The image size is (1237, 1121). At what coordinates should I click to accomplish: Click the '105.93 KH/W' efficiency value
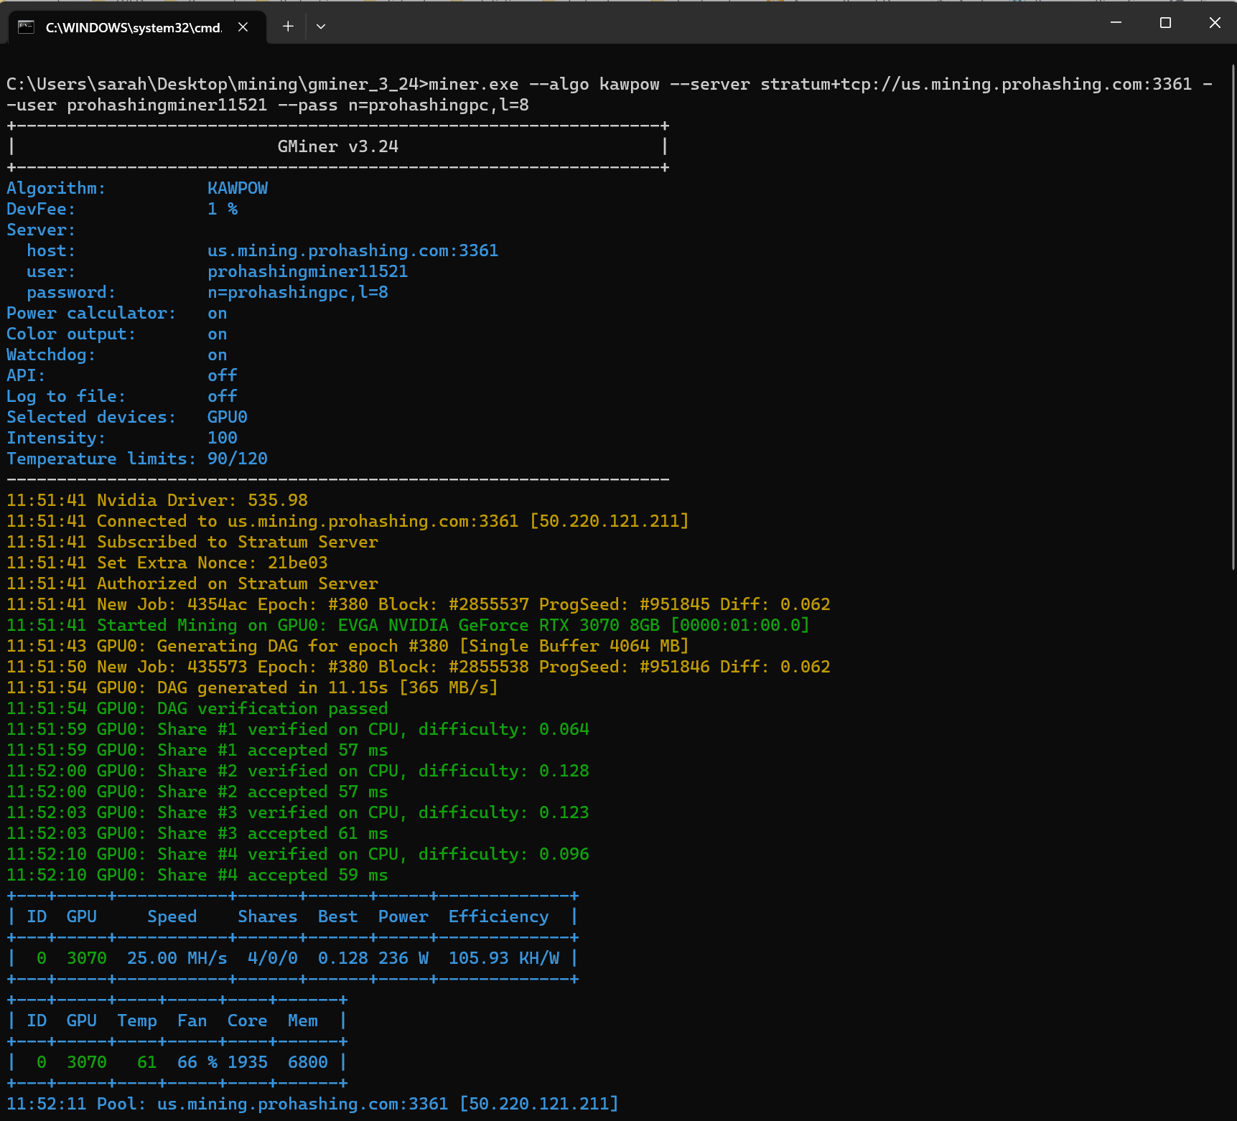click(x=504, y=958)
